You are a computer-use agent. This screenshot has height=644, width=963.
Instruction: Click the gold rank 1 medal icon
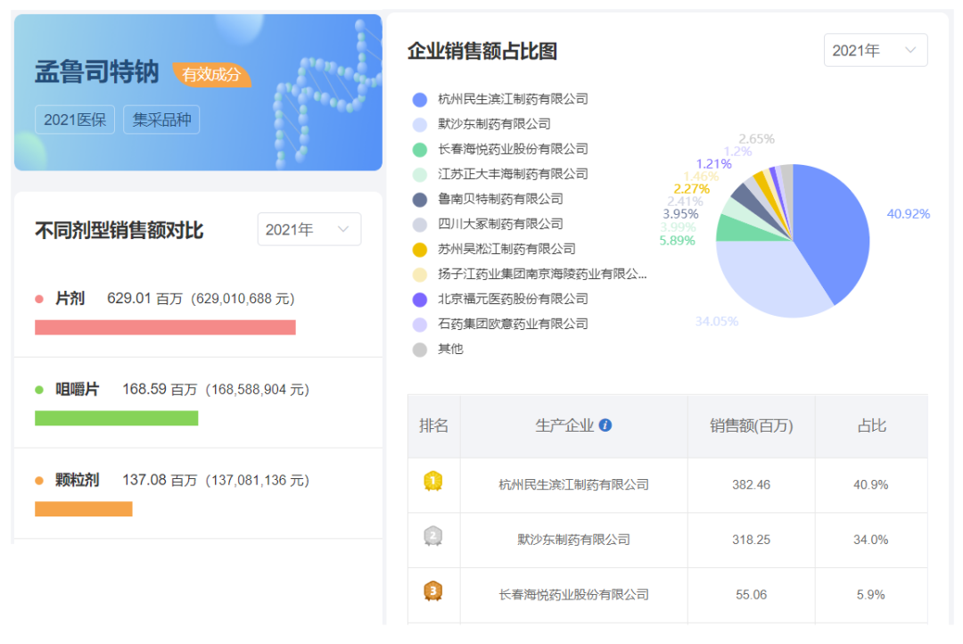point(433,481)
